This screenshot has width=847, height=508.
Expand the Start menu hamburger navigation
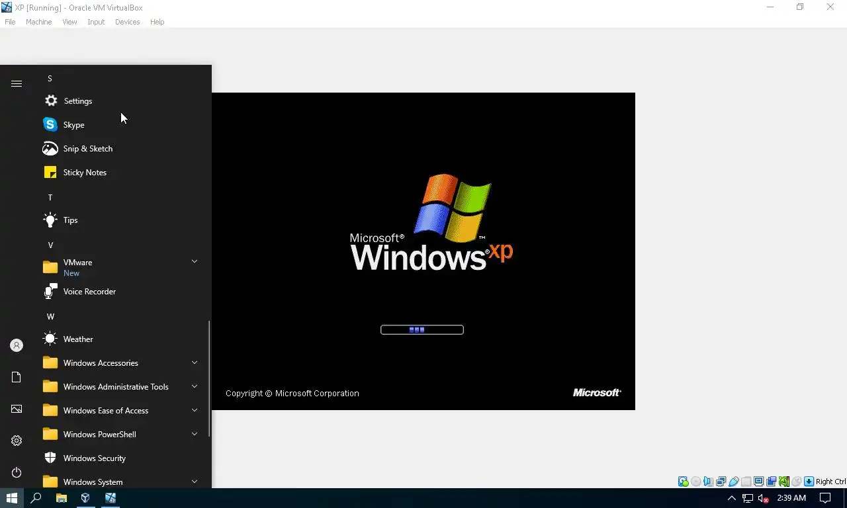click(17, 83)
